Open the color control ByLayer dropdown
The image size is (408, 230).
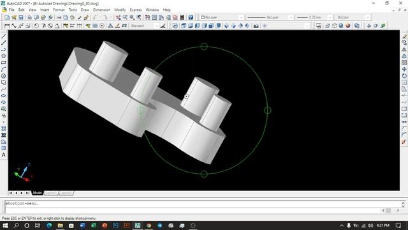pyautogui.click(x=222, y=17)
